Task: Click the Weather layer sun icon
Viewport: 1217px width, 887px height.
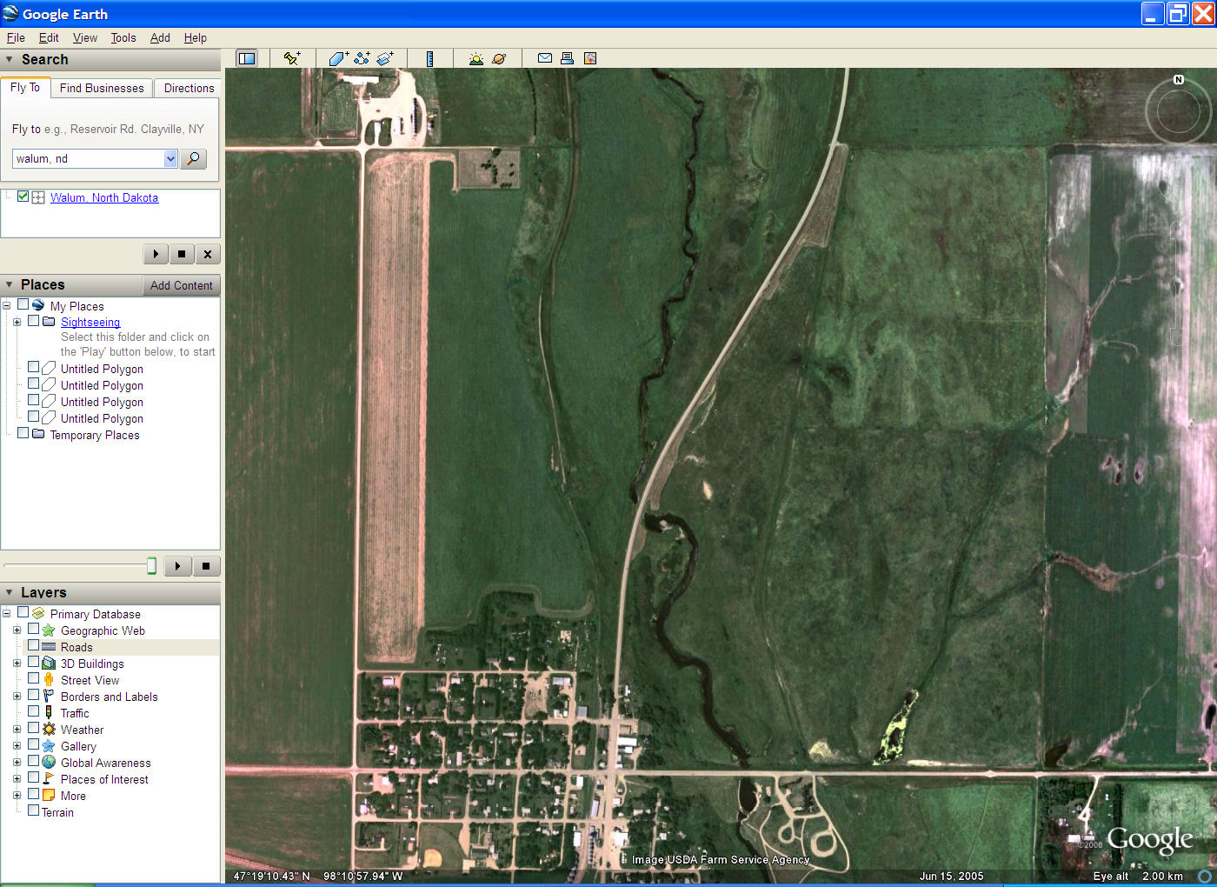Action: coord(49,730)
